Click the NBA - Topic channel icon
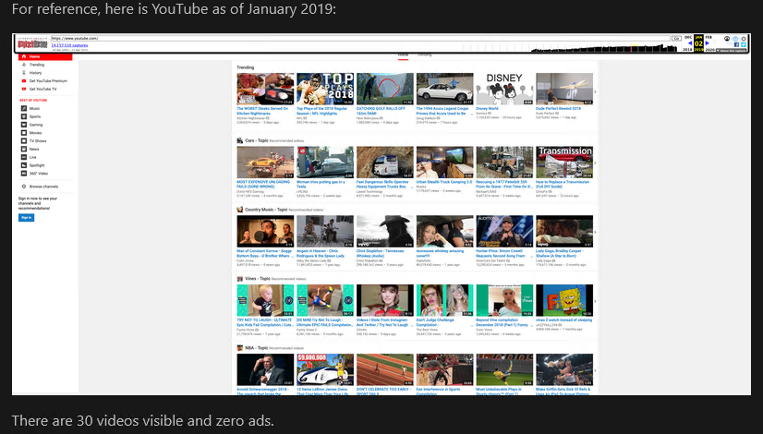The image size is (763, 434). pos(240,348)
